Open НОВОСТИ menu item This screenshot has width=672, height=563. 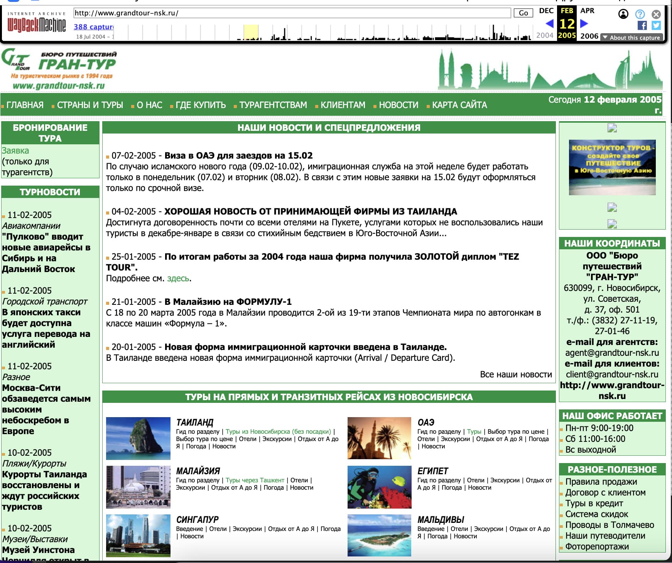pyautogui.click(x=398, y=105)
